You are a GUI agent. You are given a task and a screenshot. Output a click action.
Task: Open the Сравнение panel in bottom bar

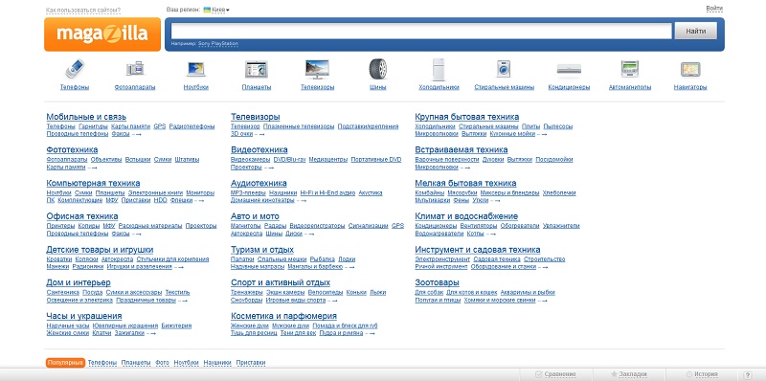click(x=556, y=374)
